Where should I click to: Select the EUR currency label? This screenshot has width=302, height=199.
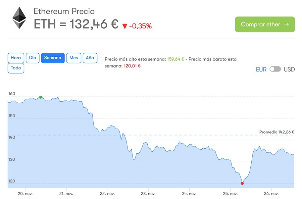[261, 69]
